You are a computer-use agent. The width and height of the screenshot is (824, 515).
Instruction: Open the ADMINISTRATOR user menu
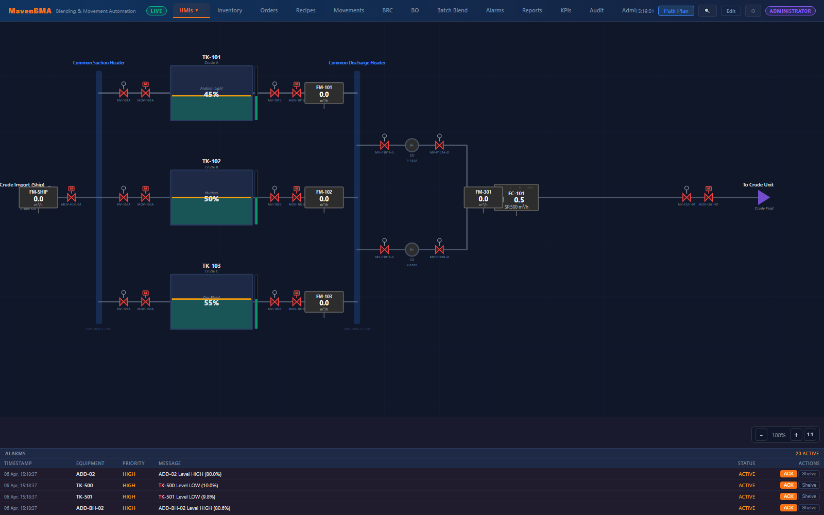click(790, 11)
